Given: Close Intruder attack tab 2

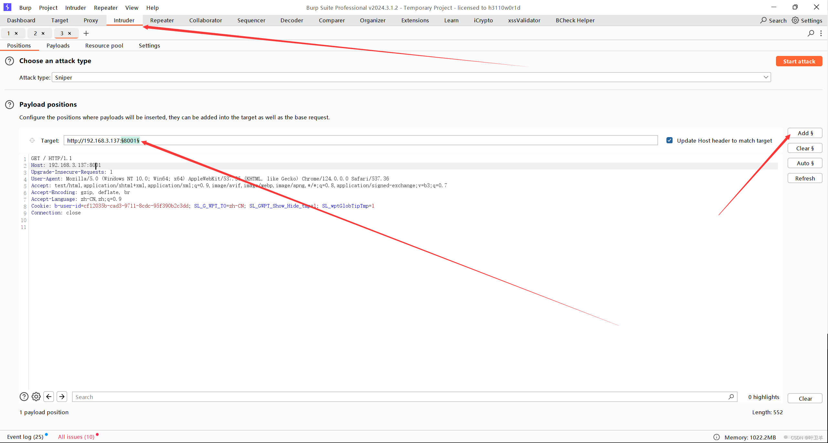Looking at the screenshot, I should click(43, 33).
